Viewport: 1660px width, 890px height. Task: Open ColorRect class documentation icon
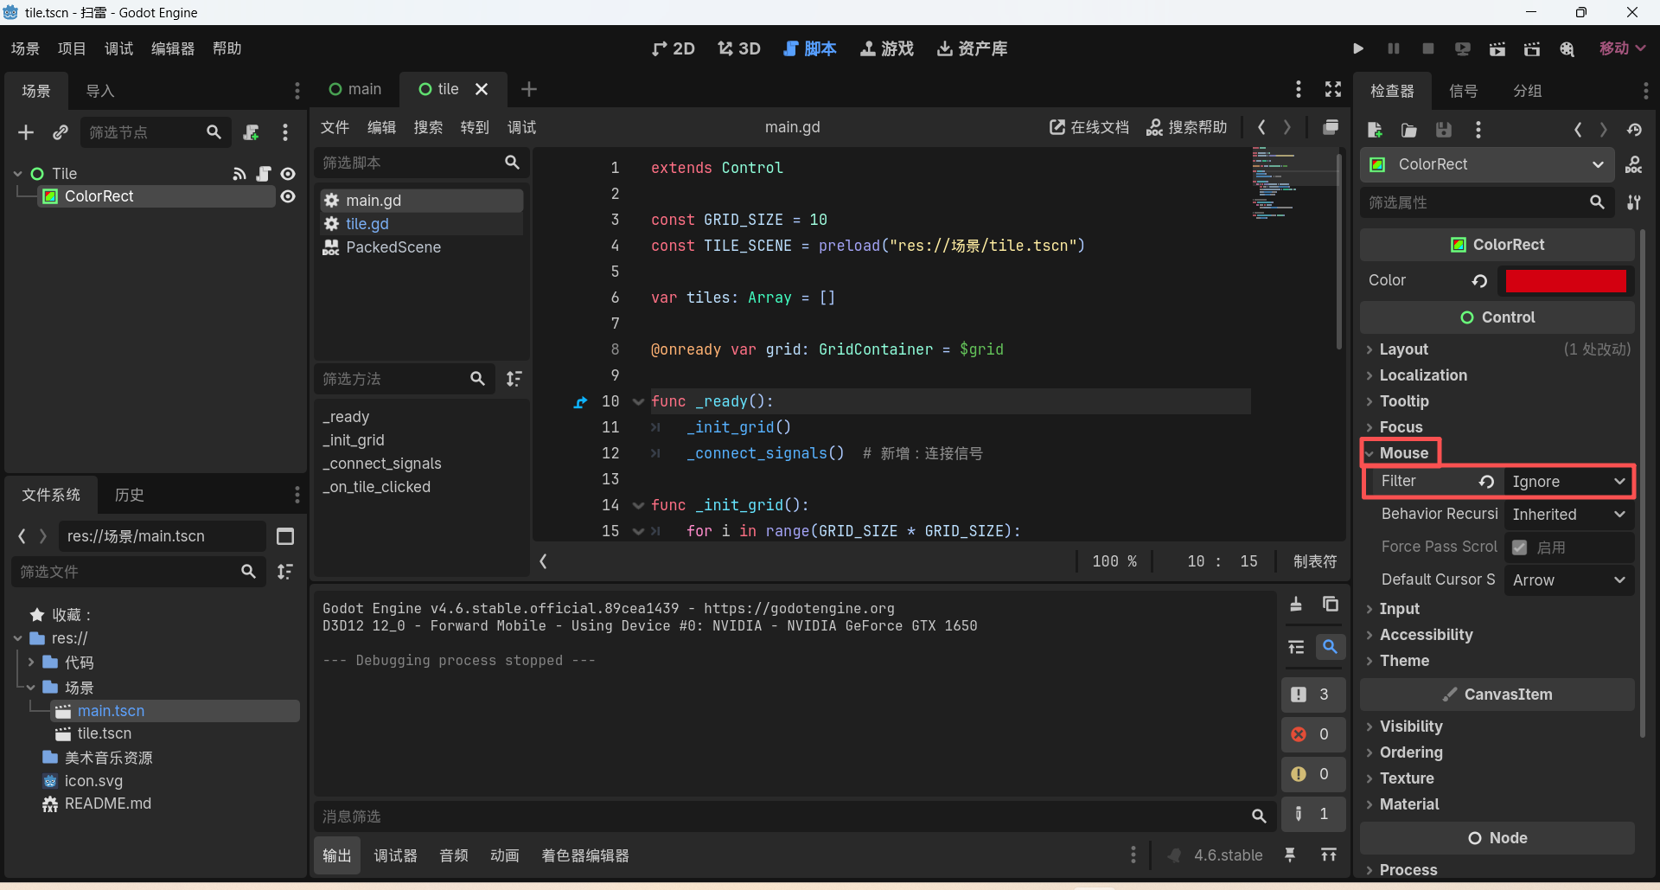[x=1633, y=164]
